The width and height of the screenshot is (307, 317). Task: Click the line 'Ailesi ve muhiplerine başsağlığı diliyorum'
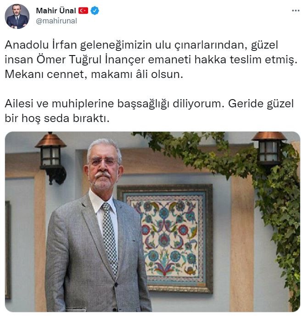click(x=114, y=104)
